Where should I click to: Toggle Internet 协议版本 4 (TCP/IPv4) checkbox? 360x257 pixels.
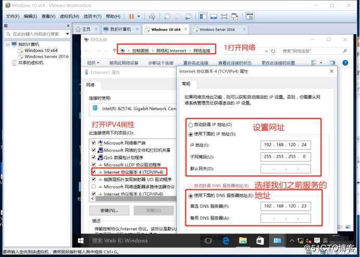pos(94,172)
